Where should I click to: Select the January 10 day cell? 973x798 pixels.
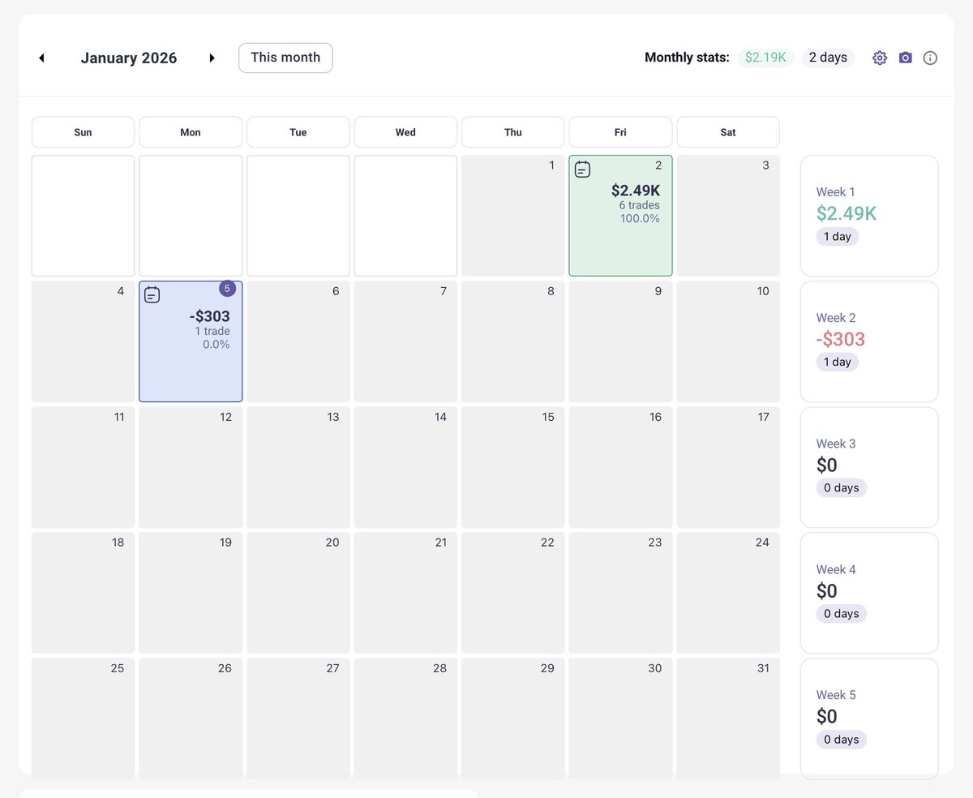(728, 341)
